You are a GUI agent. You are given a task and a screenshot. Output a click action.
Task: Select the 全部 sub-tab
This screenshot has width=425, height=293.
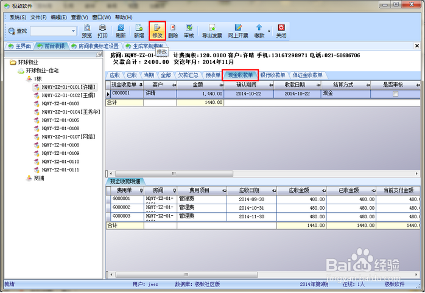[166, 75]
